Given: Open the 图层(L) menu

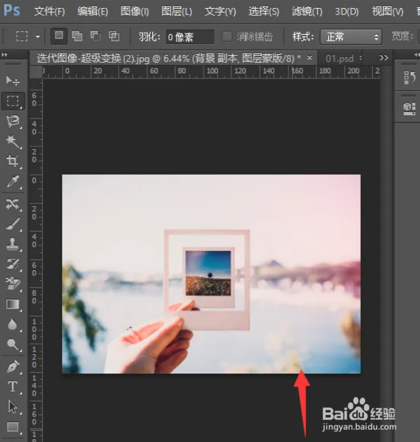Looking at the screenshot, I should coord(177,11).
